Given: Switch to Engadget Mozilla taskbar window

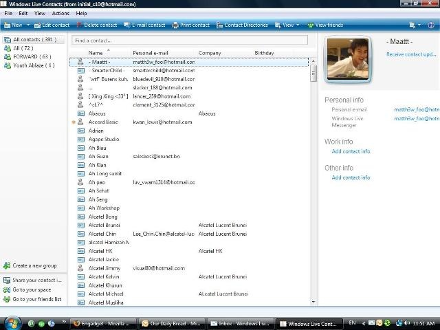Looking at the screenshot, I should tap(102, 324).
